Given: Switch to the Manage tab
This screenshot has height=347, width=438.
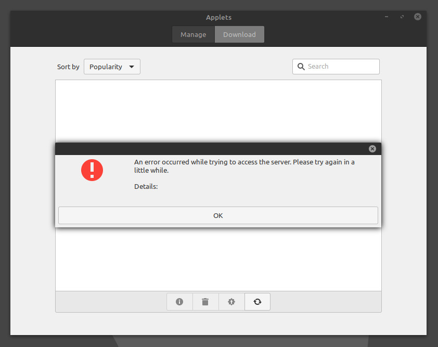Looking at the screenshot, I should pyautogui.click(x=194, y=34).
